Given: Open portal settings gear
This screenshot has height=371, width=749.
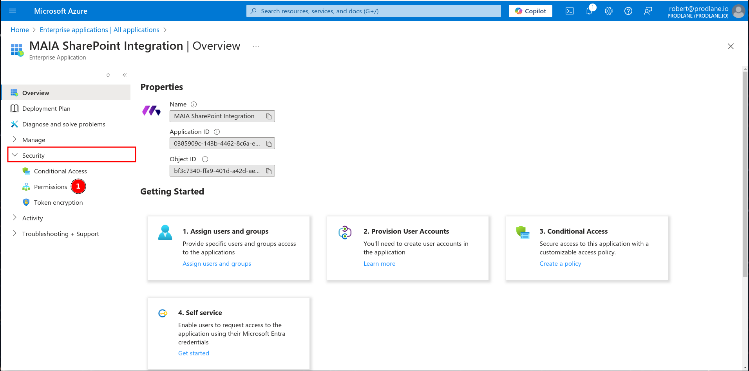Looking at the screenshot, I should [x=609, y=11].
